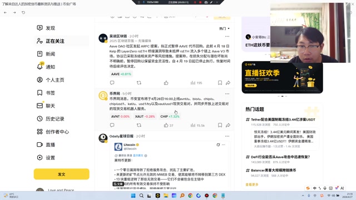Go forward with browser forward arrow
This screenshot has width=356, height=200.
click(14, 12)
